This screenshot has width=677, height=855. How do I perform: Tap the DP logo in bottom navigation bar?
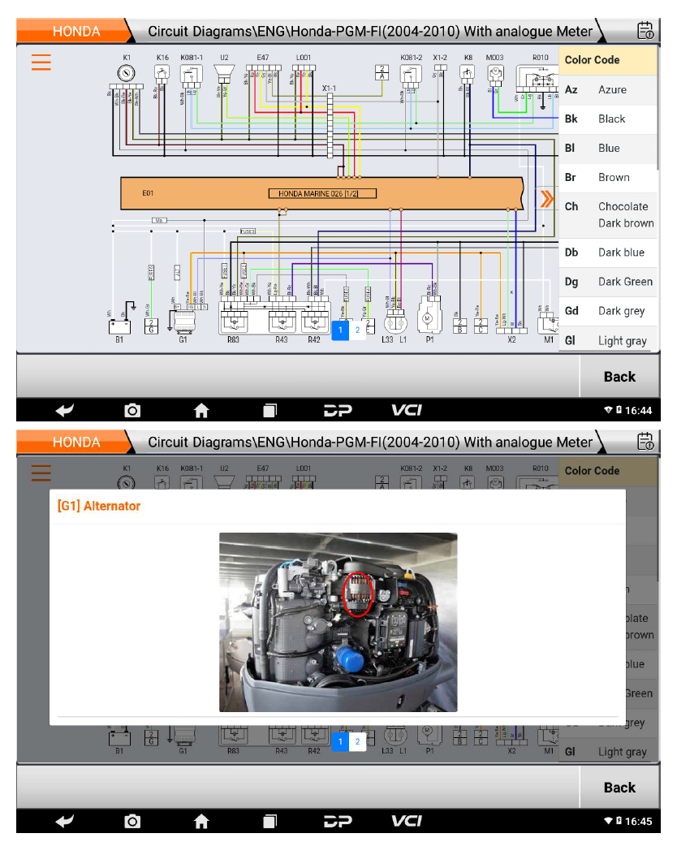tap(338, 821)
